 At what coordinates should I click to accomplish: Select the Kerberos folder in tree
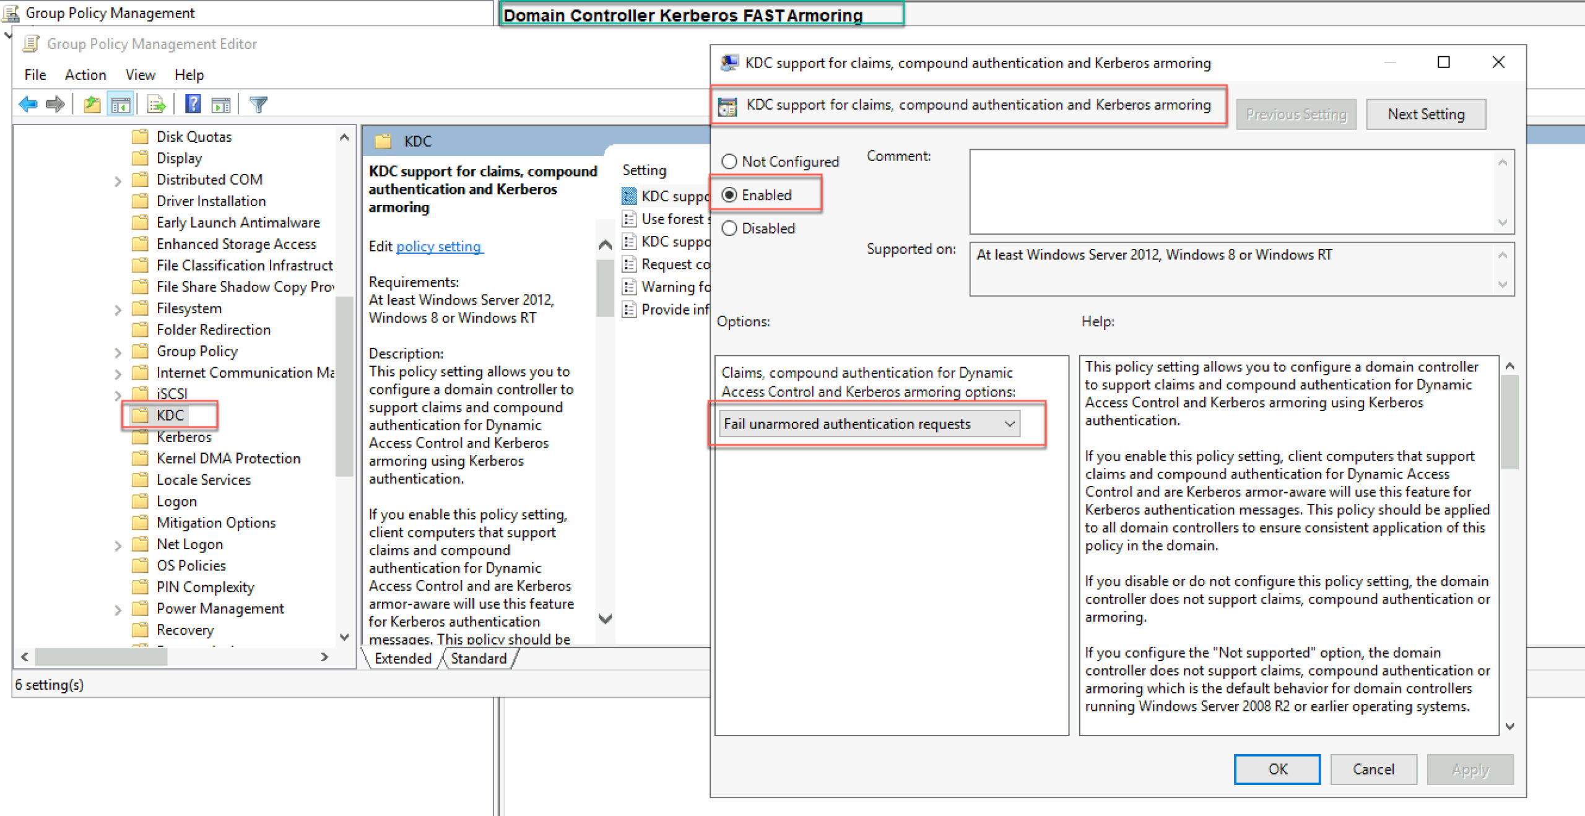tap(183, 436)
